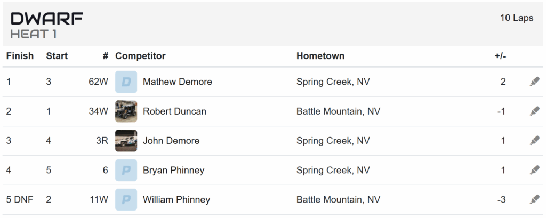Viewport: 546px width, 218px height.
Task: Click the Competitor column header
Action: tap(140, 56)
